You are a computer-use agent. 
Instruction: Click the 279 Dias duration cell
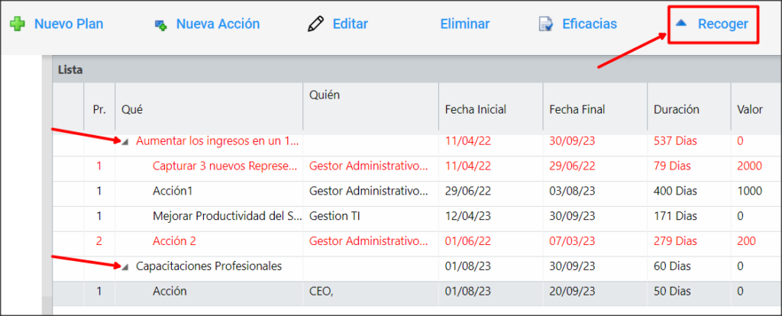coord(675,241)
